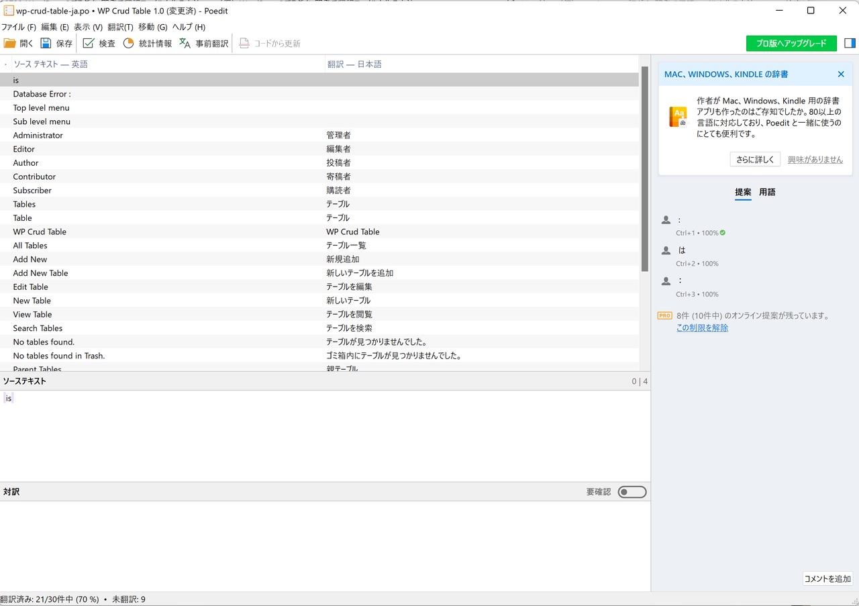Open the Translation (翻訳) menu
This screenshot has width=859, height=606.
click(120, 28)
